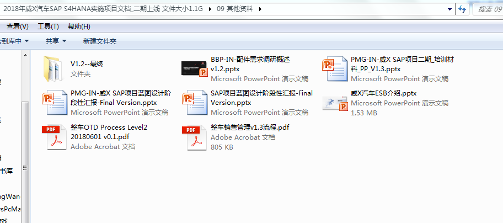This screenshot has height=223, width=503.
Task: Click the 新建文件夹 button
Action: click(99, 41)
